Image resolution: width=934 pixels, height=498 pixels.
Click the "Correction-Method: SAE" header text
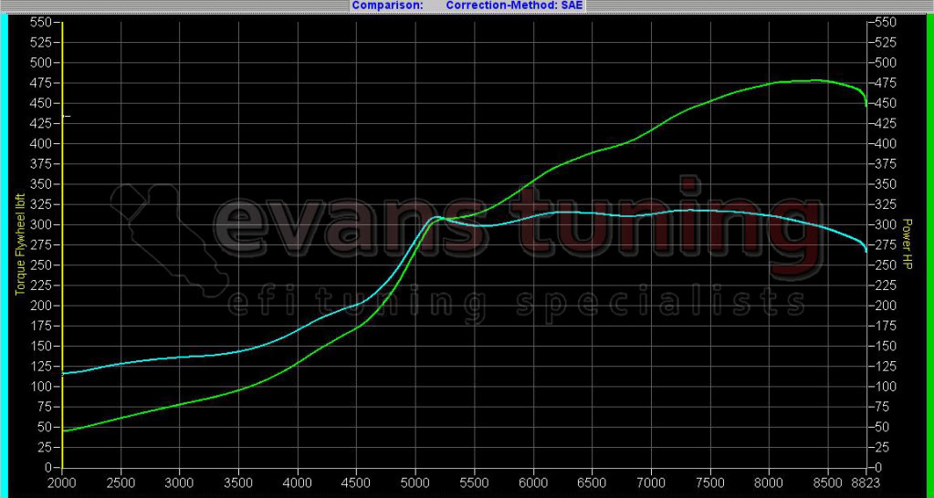[515, 5]
